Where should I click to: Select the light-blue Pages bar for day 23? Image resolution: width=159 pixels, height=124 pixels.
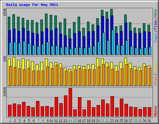[113, 42]
